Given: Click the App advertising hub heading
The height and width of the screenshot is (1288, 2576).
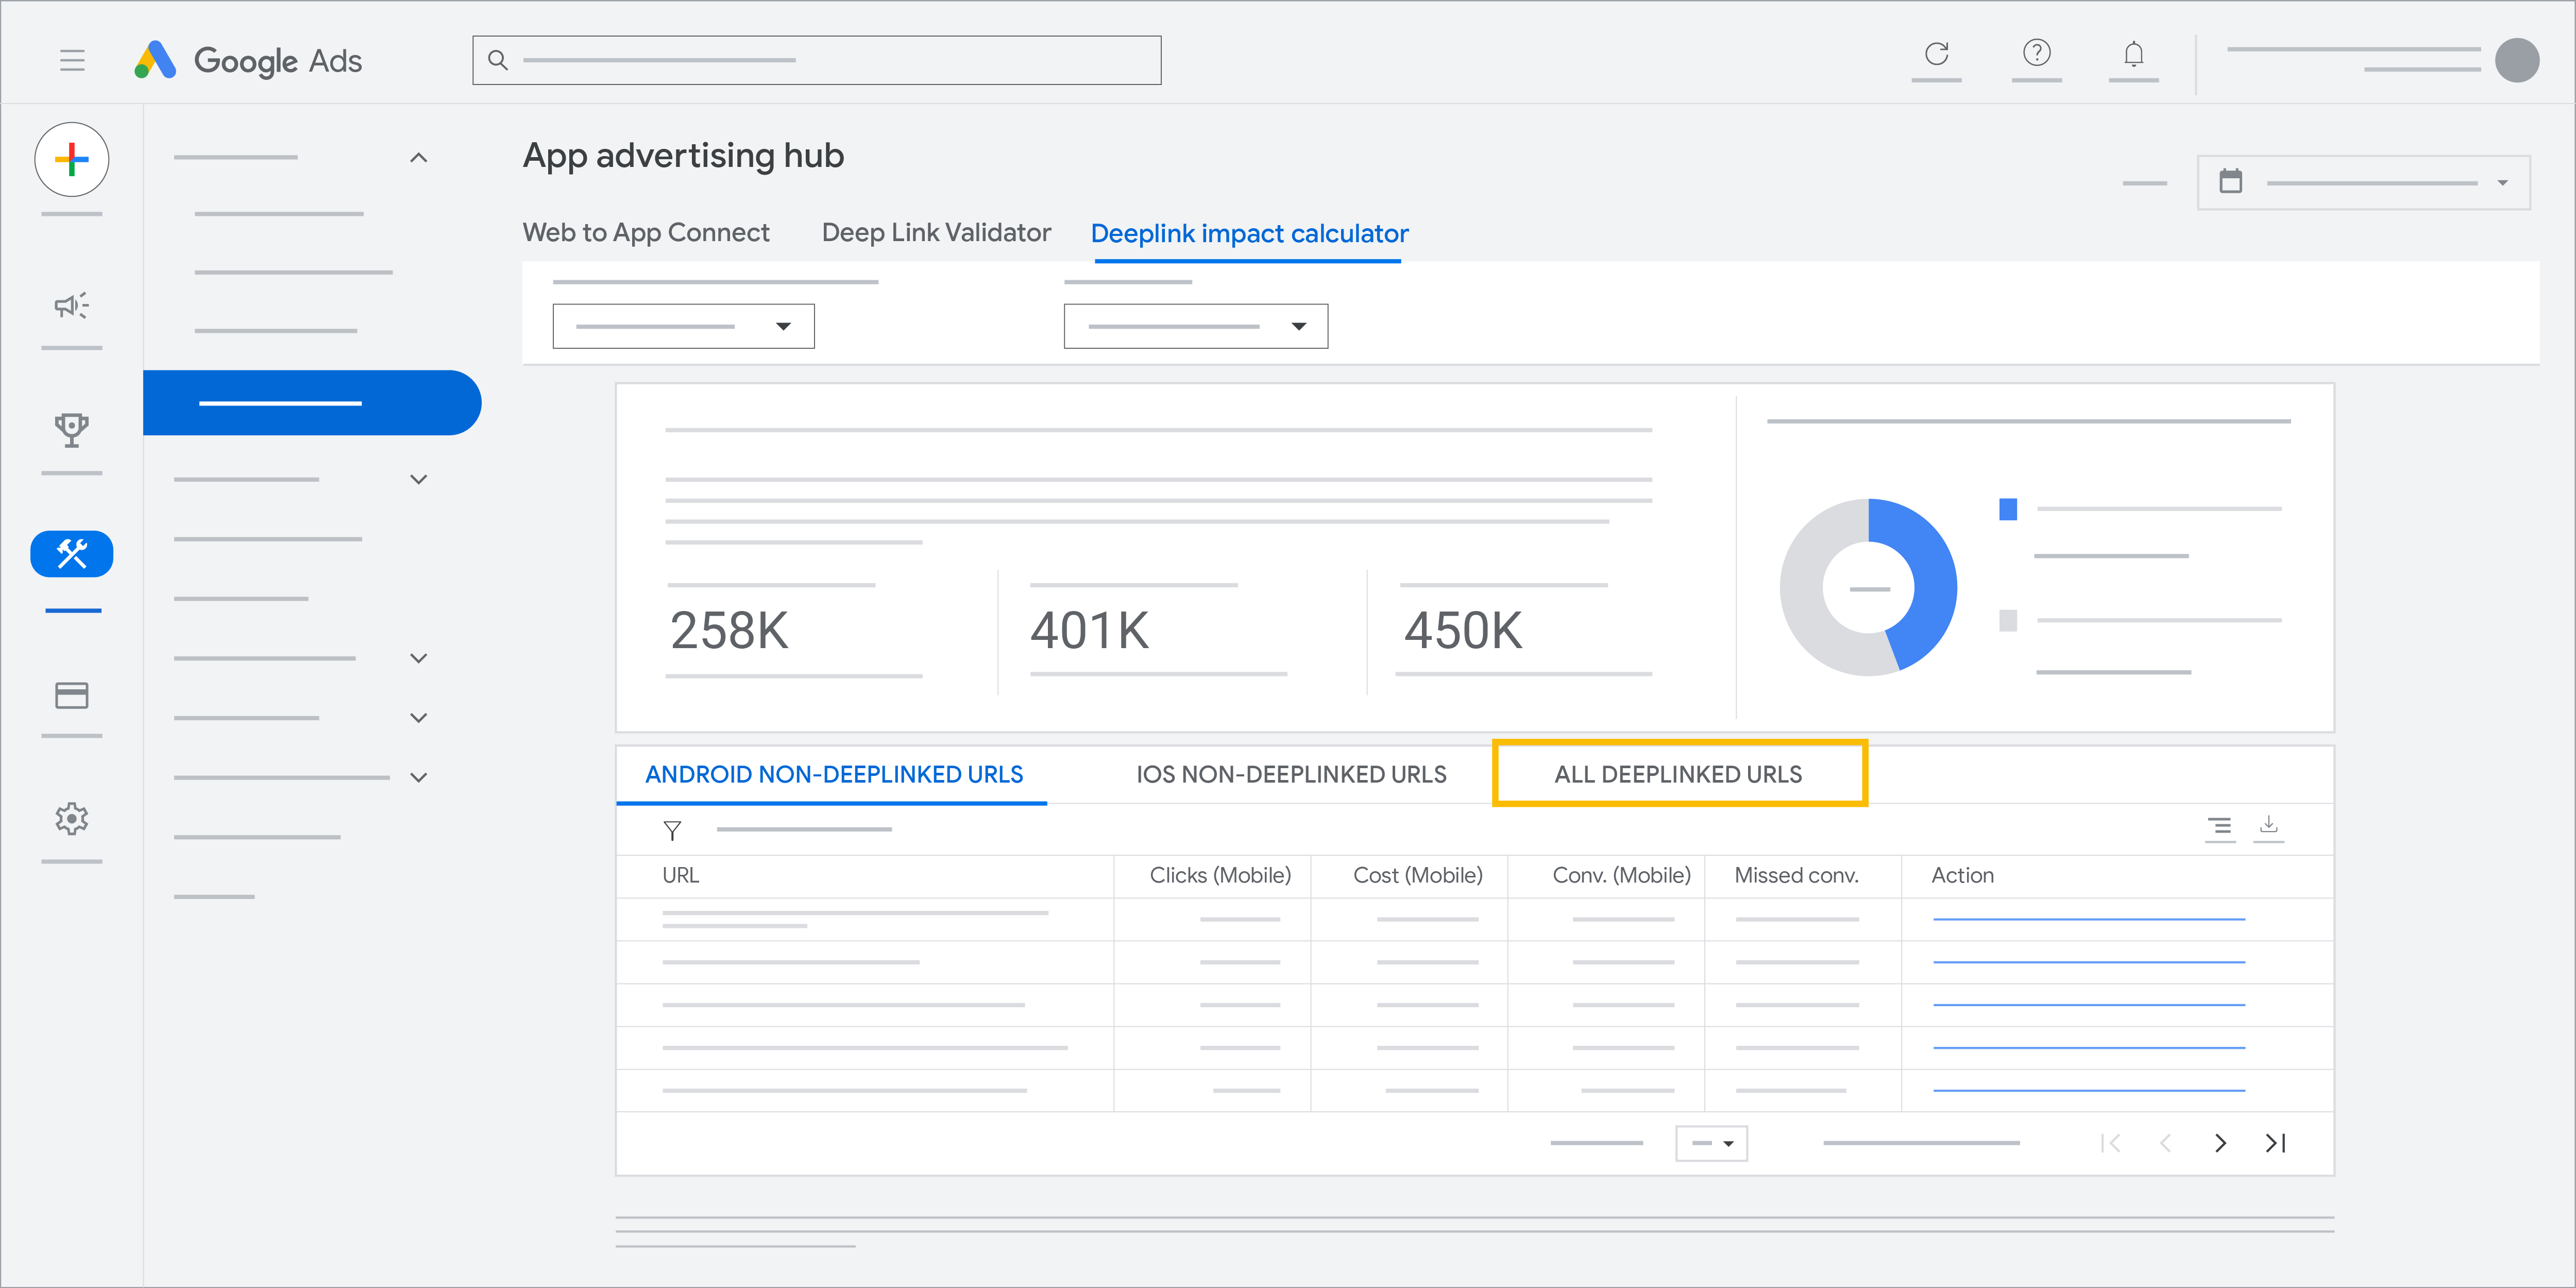Looking at the screenshot, I should (x=683, y=156).
